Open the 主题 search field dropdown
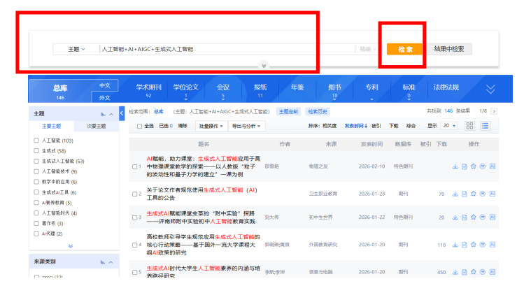This screenshot has width=517, height=286. [x=76, y=50]
